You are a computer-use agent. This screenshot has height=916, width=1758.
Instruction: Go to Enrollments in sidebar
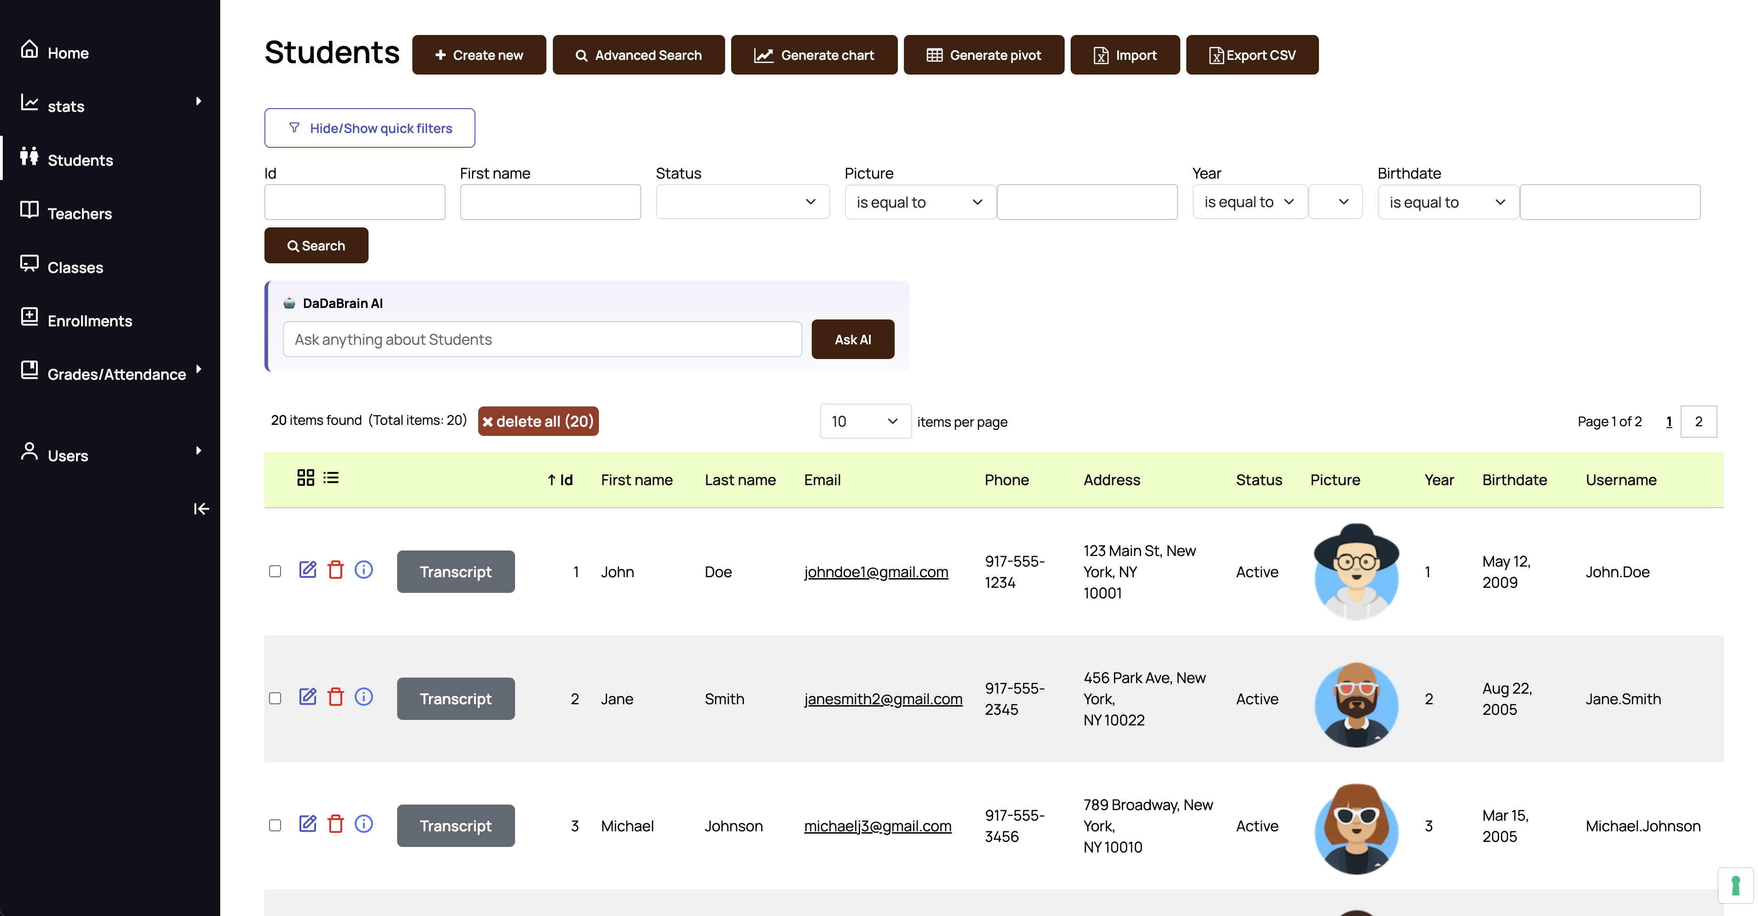[89, 320]
